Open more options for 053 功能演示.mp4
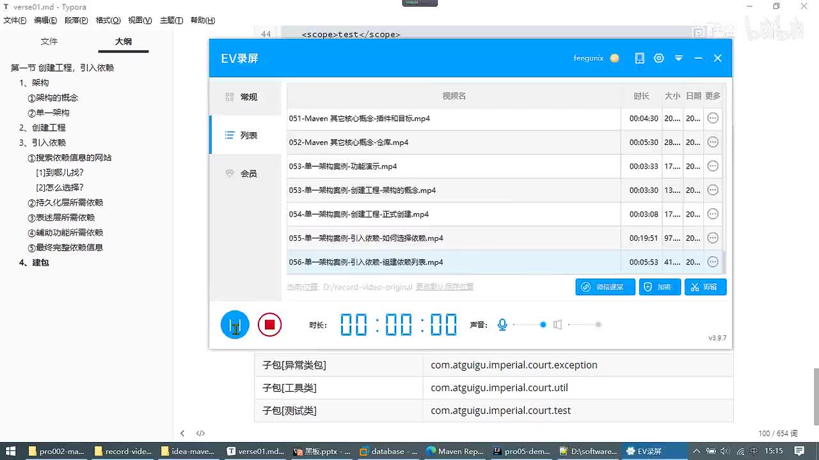Viewport: 819px width, 460px height. coord(713,166)
